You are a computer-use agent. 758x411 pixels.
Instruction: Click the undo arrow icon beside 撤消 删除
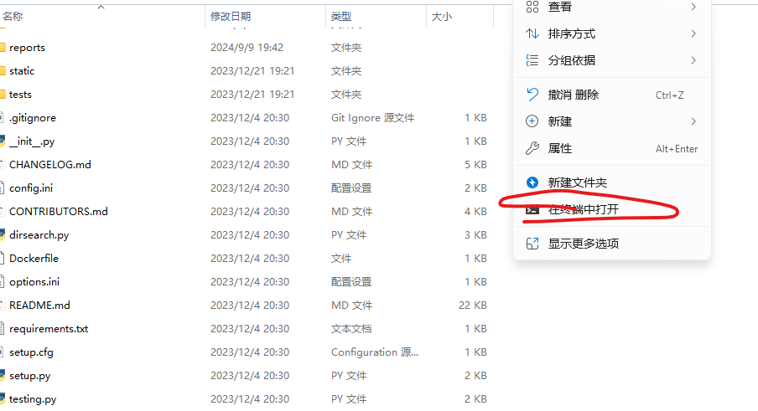tap(532, 95)
